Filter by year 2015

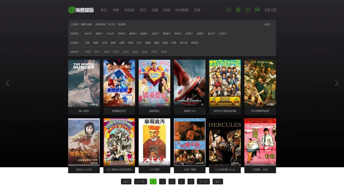tap(116, 52)
